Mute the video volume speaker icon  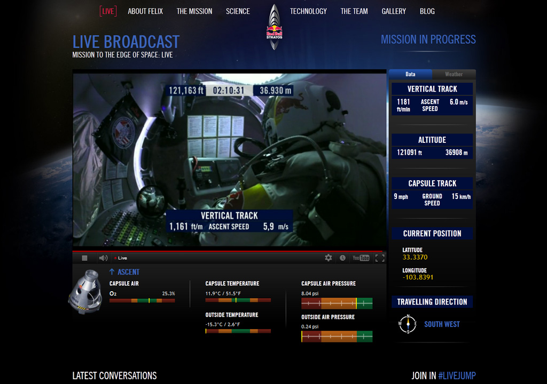coord(103,258)
